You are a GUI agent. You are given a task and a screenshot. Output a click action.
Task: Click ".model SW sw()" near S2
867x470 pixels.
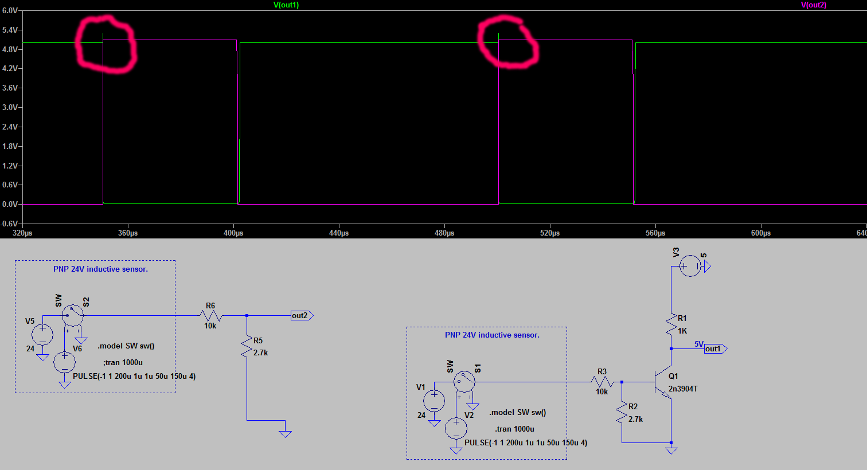126,346
